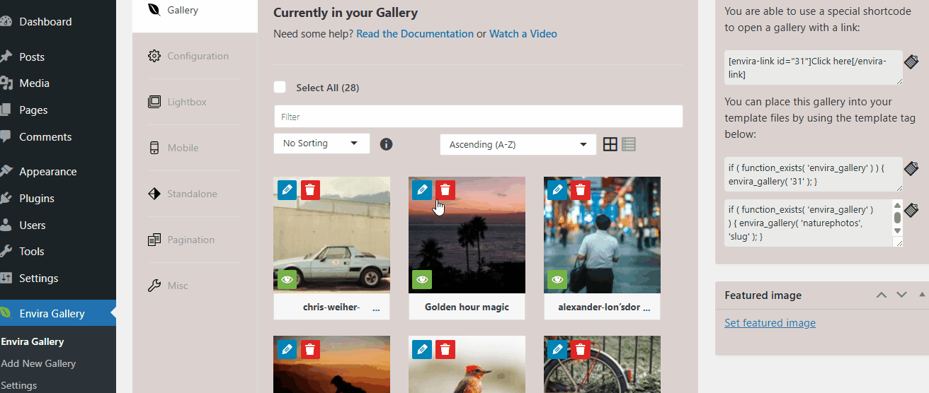Image resolution: width=929 pixels, height=393 pixels.
Task: Open the Lightbox settings tab
Action: pos(187,102)
